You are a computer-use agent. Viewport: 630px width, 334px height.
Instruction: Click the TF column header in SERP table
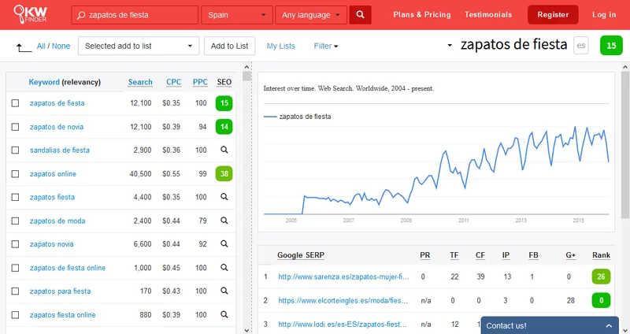(x=454, y=255)
